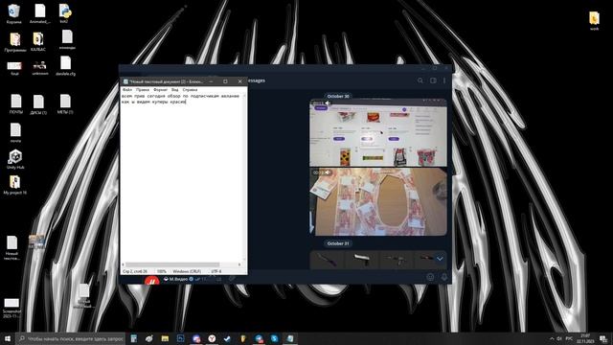Select the ПОЧТЫ text file

(x=16, y=104)
